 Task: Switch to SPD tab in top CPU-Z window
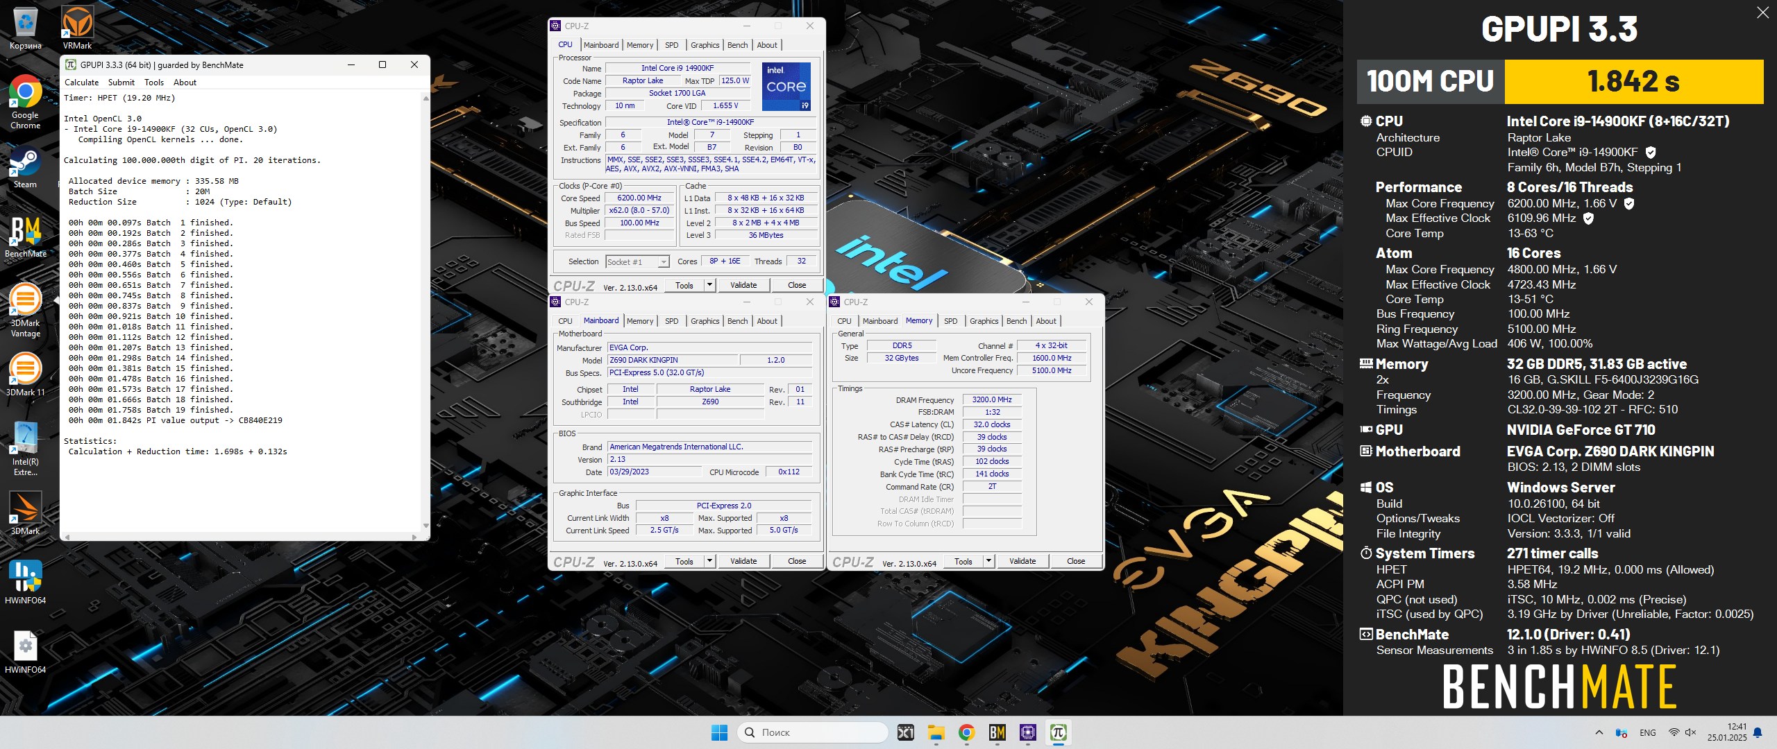(x=672, y=45)
